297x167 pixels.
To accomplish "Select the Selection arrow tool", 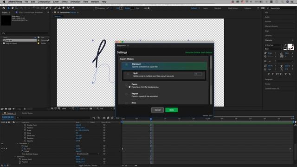I will point(8,8).
